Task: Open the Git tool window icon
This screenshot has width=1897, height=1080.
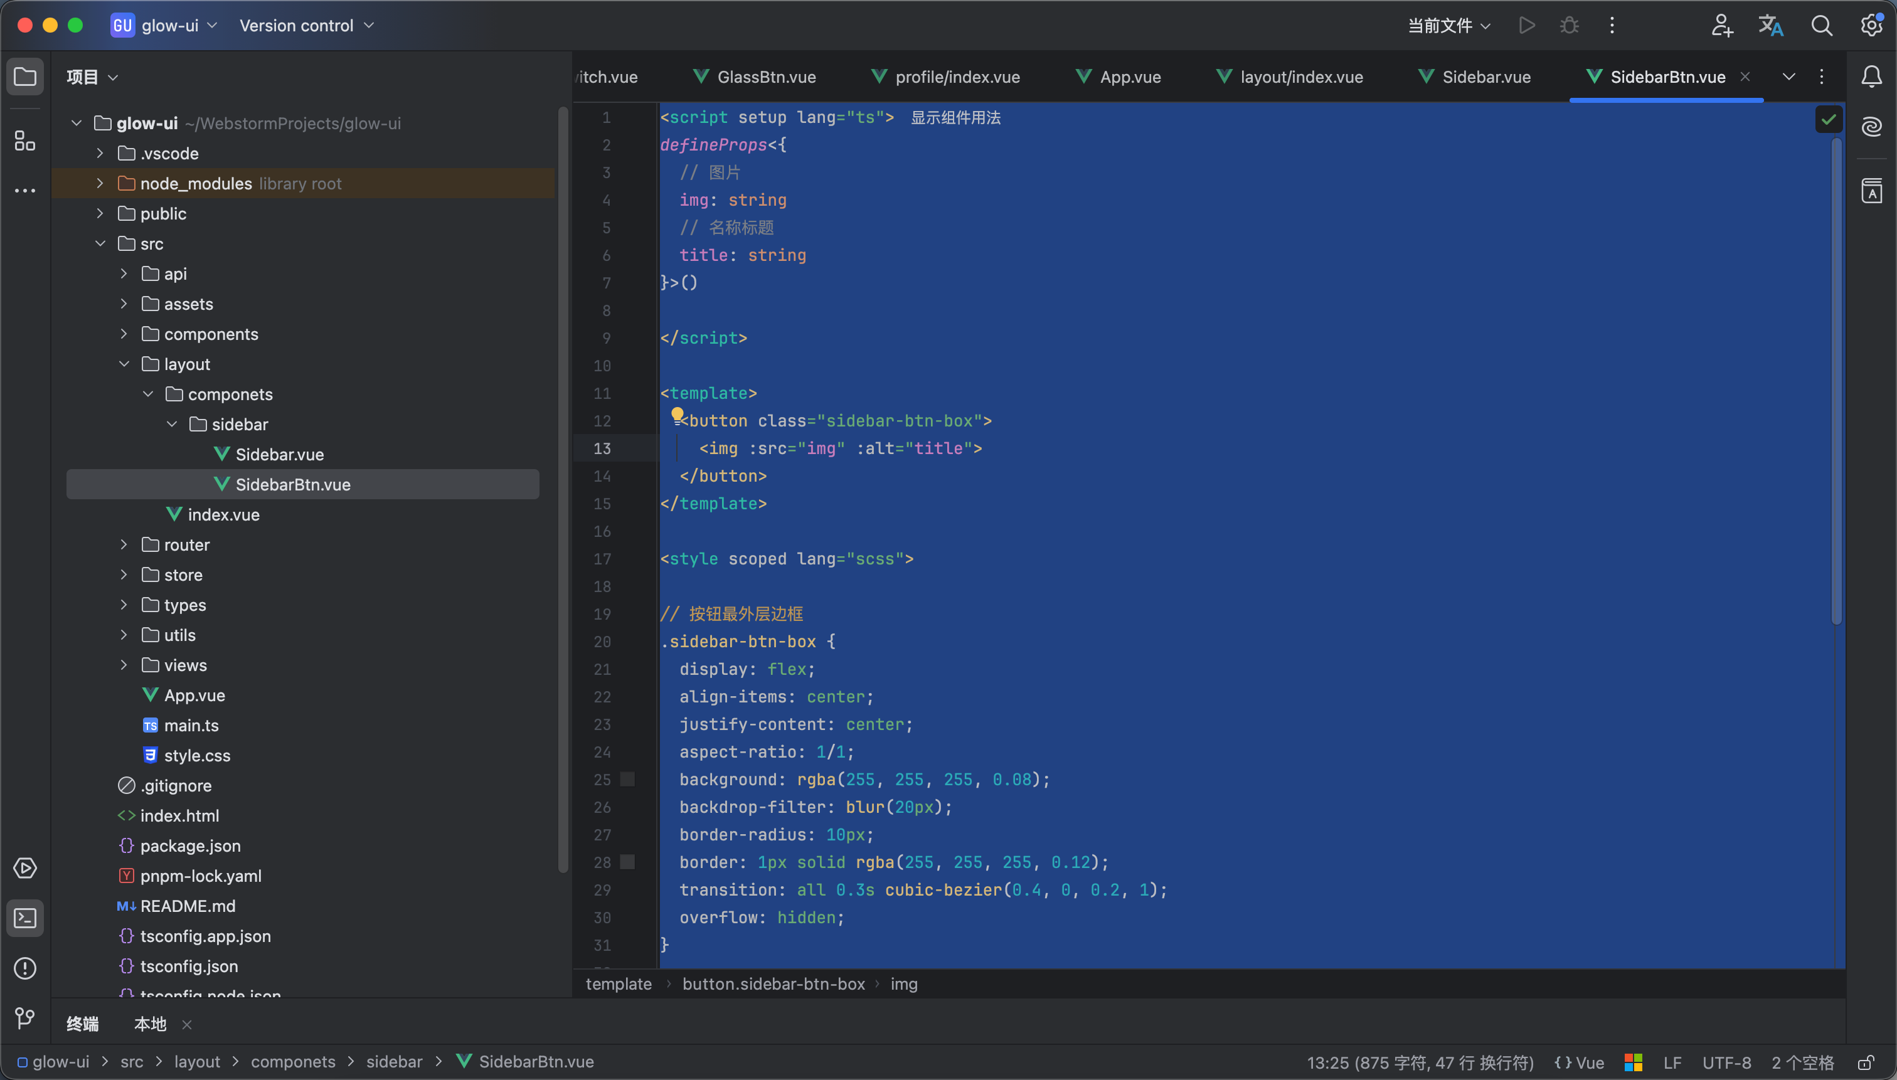Action: pyautogui.click(x=25, y=1018)
